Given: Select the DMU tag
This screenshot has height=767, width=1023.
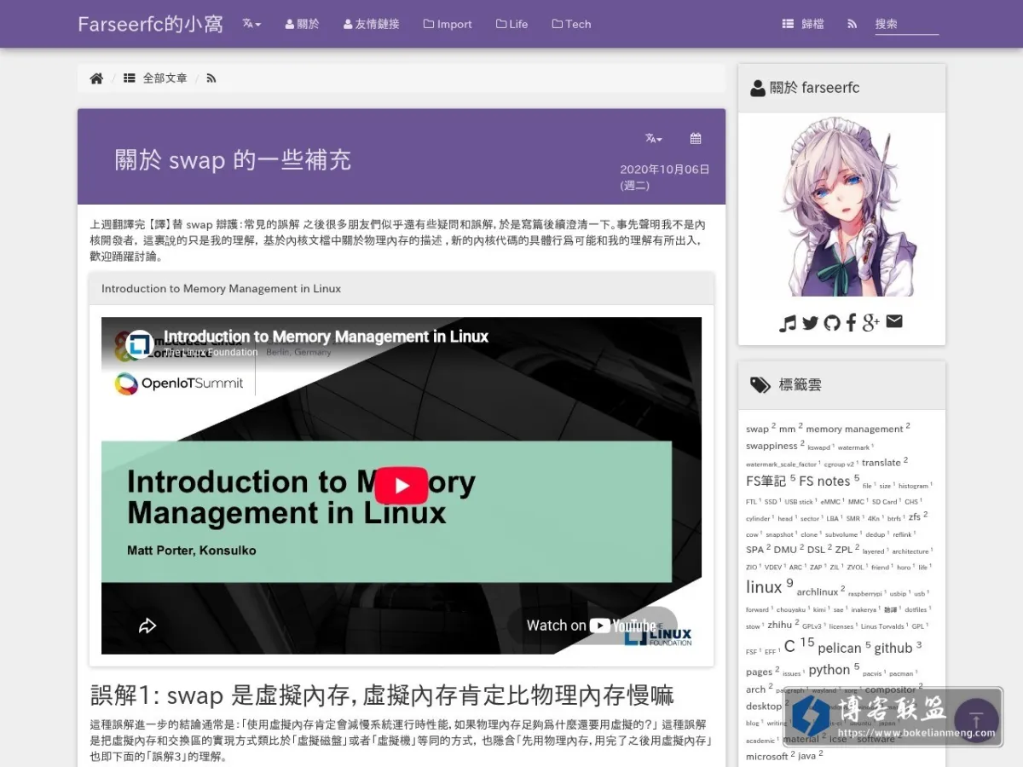Looking at the screenshot, I should 785,550.
